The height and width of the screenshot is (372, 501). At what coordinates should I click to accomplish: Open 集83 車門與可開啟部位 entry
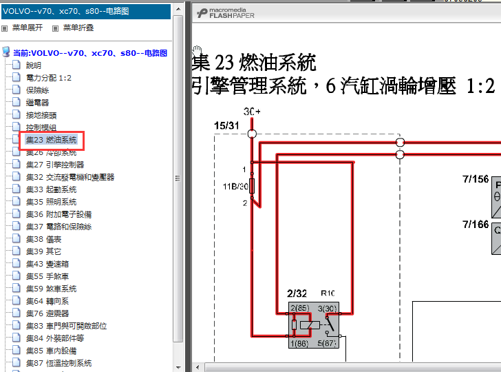(67, 326)
